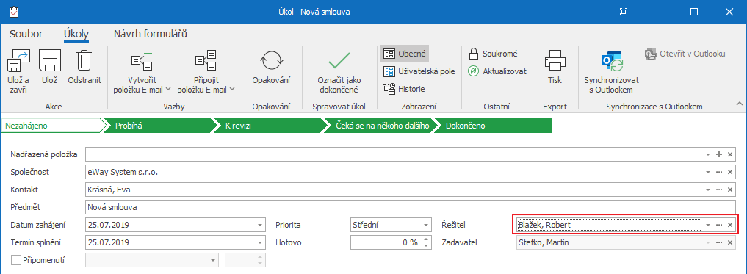Open Termín splnění date dropdown
Viewport: 747px width, 274px height.
[259, 242]
